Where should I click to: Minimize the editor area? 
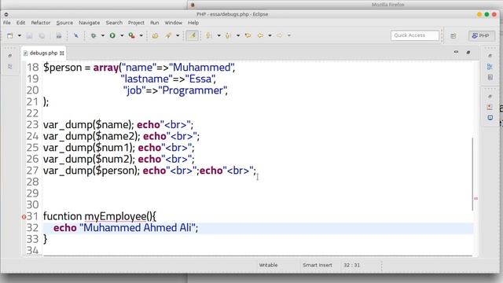pos(456,52)
